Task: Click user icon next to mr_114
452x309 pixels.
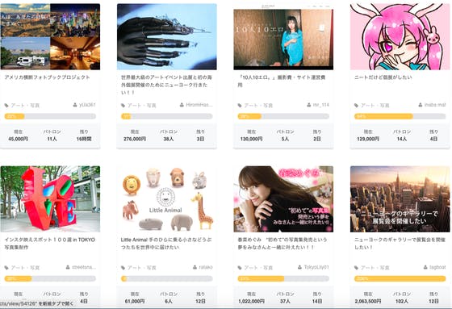Action: 308,105
